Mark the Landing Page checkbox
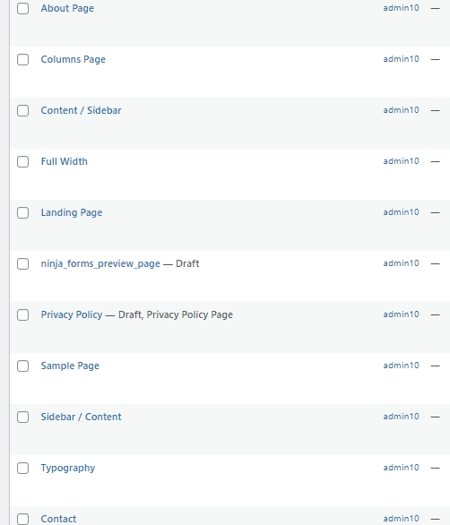This screenshot has width=450, height=525. [22, 212]
